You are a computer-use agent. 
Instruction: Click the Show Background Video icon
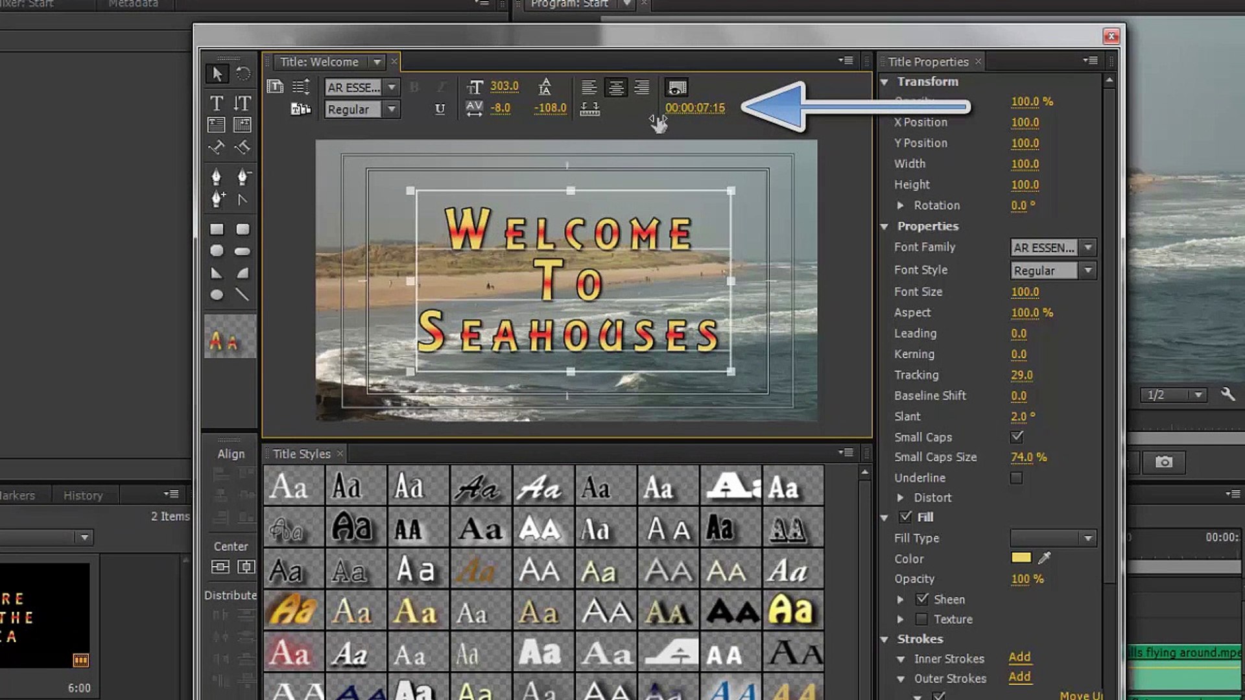point(677,87)
